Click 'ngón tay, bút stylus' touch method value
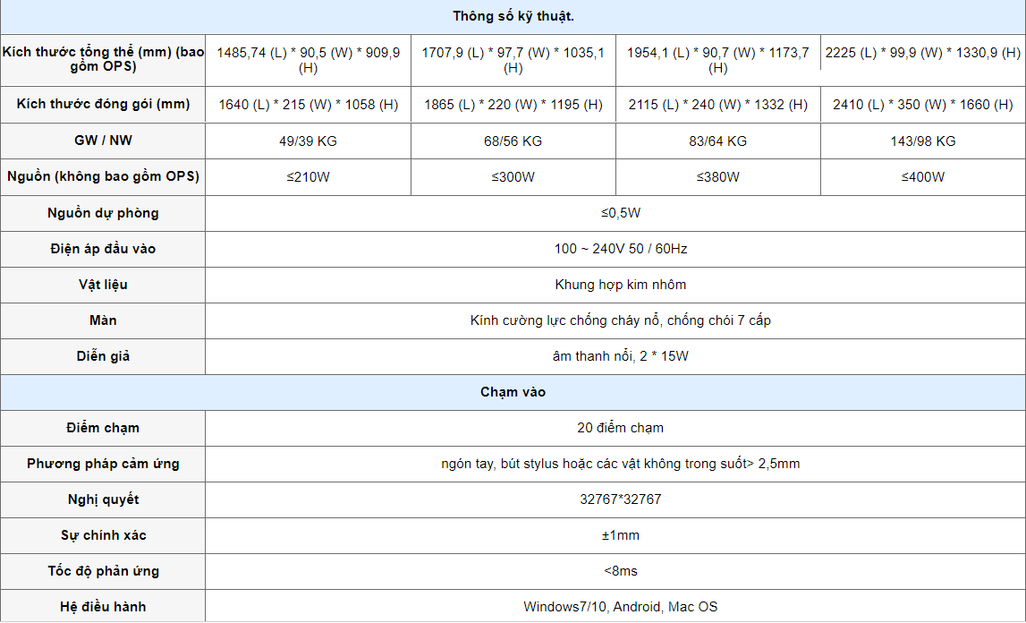Image resolution: width=1026 pixels, height=623 pixels. pyautogui.click(x=620, y=464)
